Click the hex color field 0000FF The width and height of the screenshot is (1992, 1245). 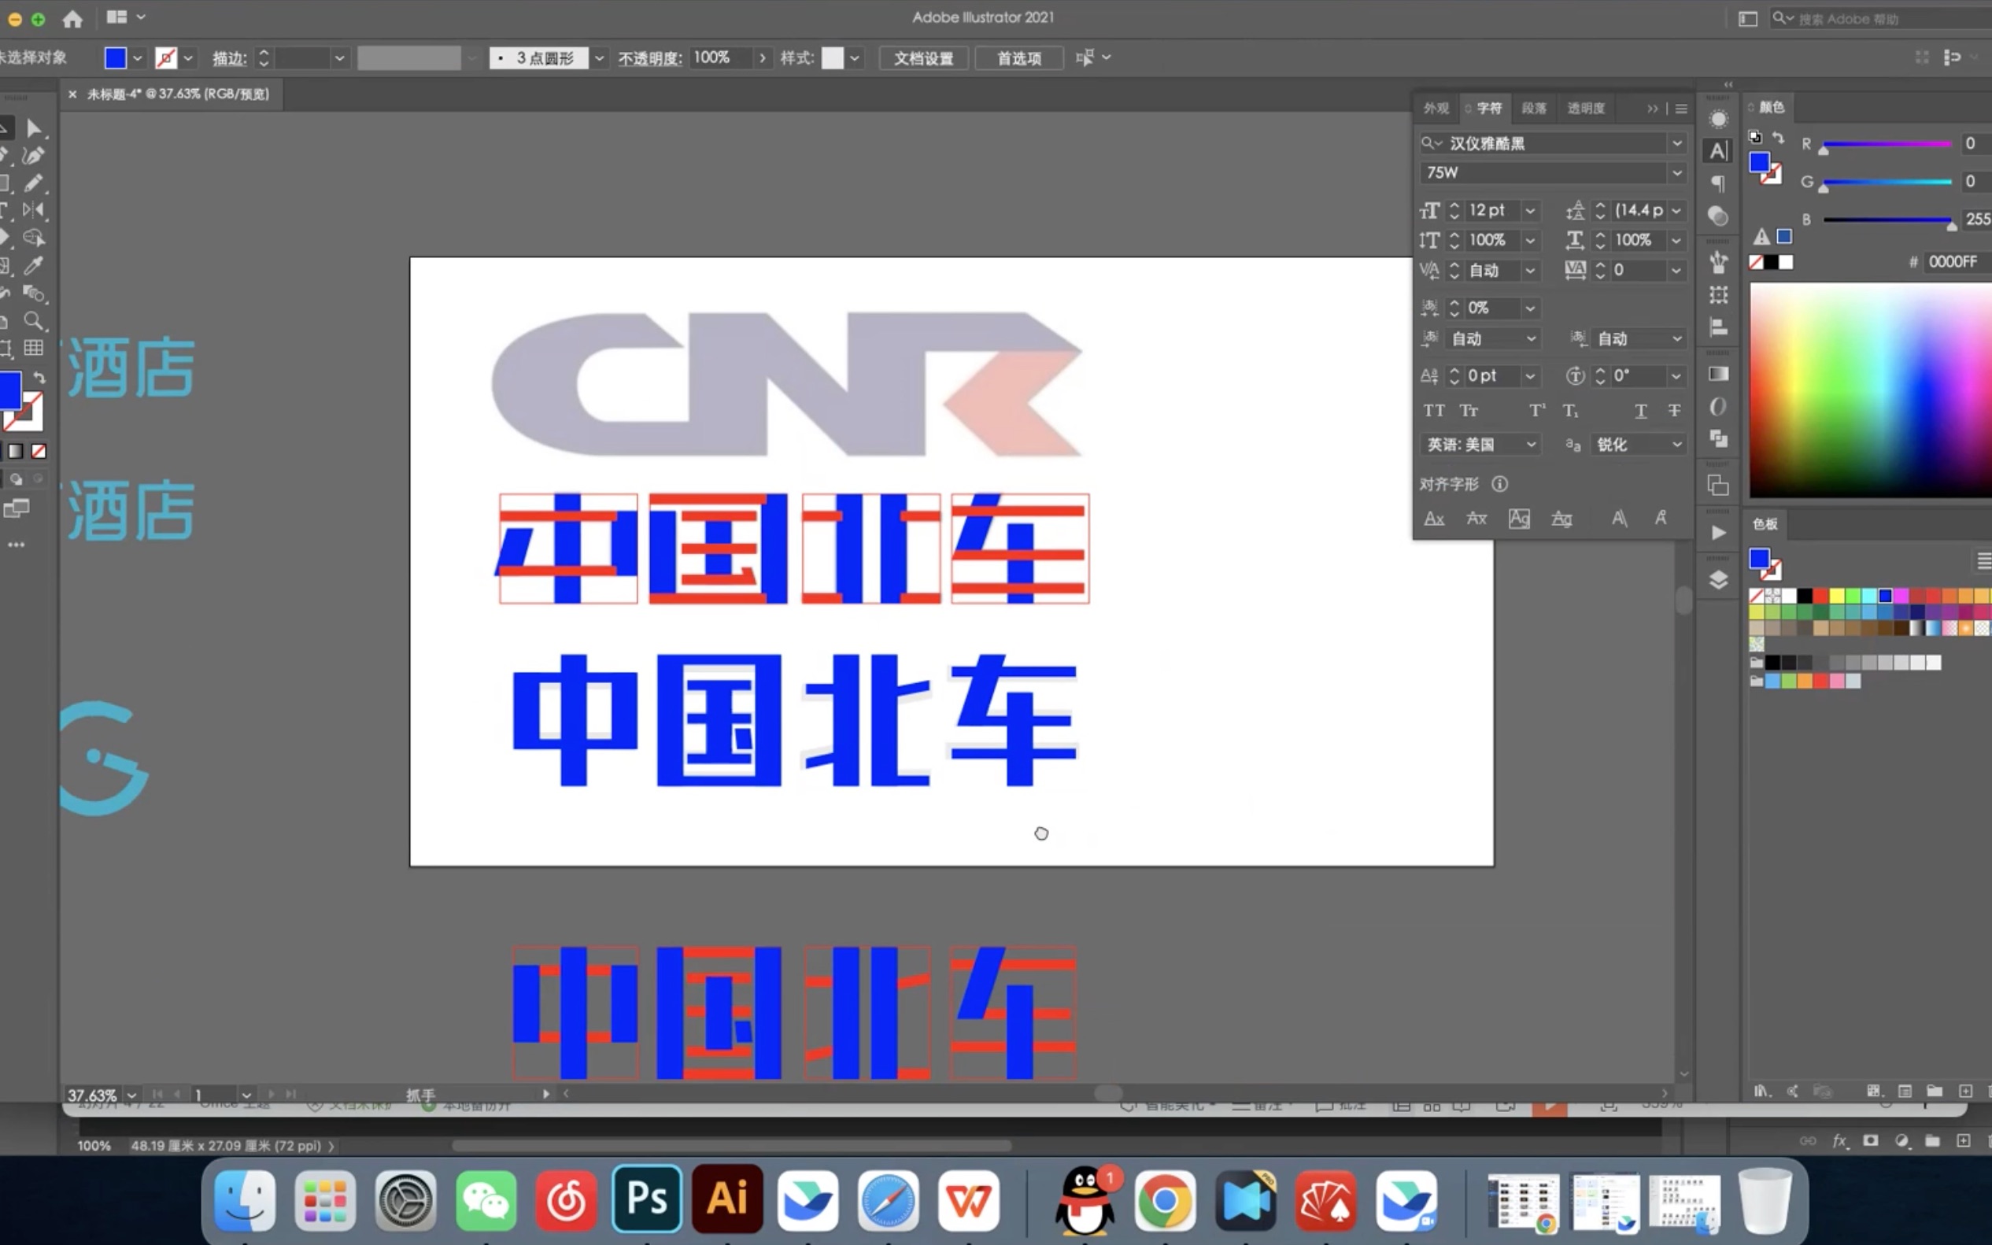[1957, 262]
